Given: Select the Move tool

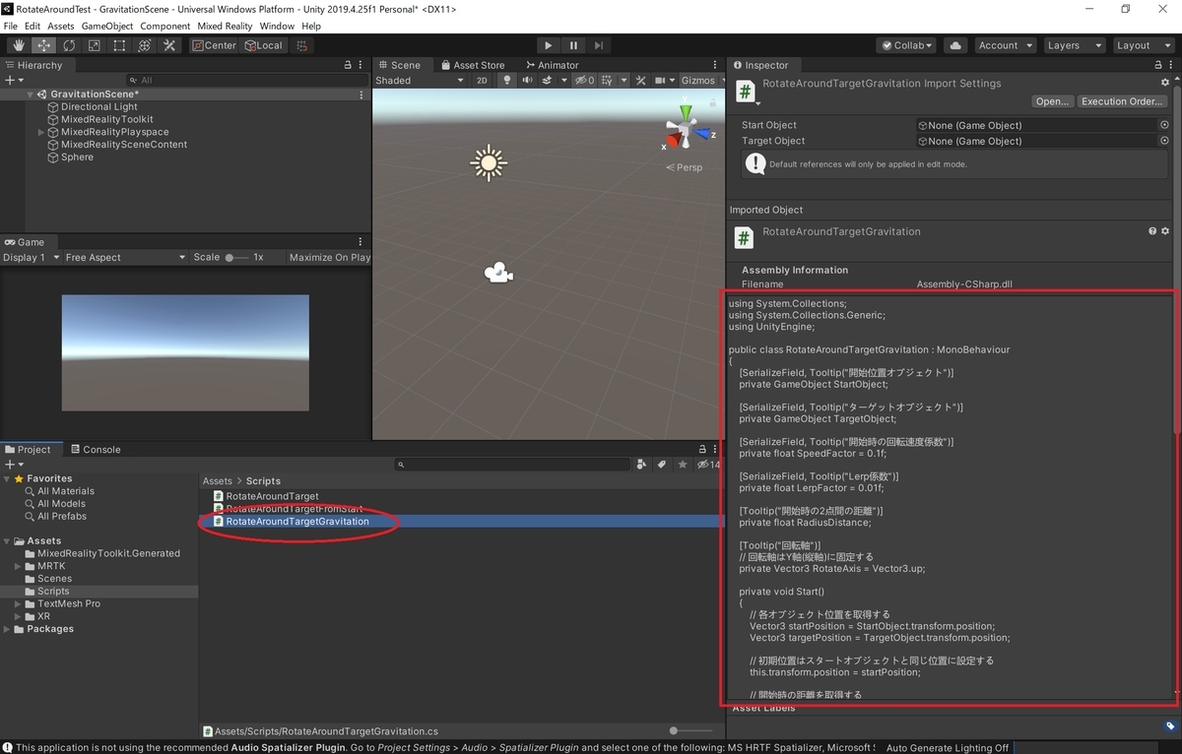Looking at the screenshot, I should (44, 45).
